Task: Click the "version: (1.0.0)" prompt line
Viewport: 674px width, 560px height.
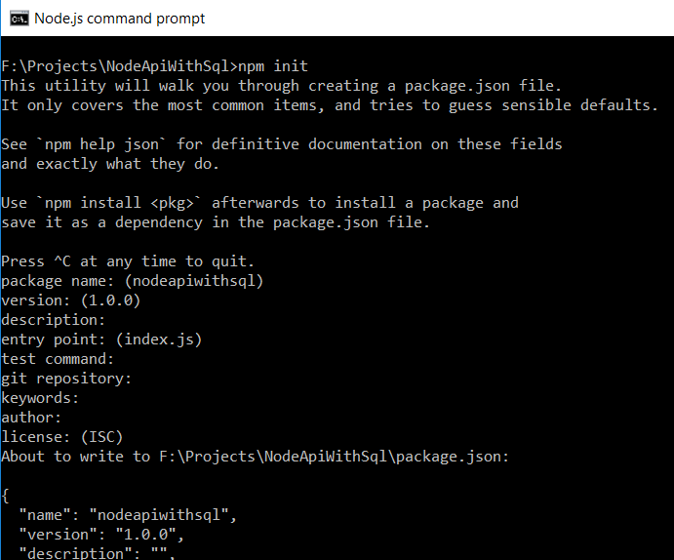Action: 71,300
